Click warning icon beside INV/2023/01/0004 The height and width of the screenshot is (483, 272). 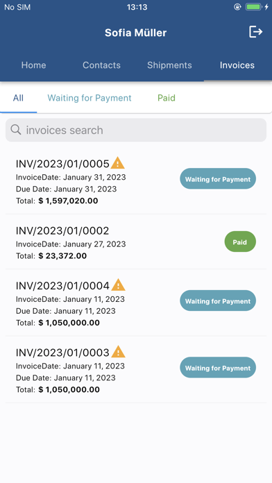118,285
